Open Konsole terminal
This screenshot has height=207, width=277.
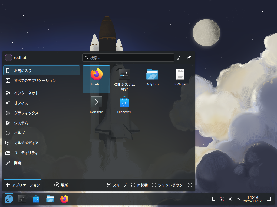(96, 105)
